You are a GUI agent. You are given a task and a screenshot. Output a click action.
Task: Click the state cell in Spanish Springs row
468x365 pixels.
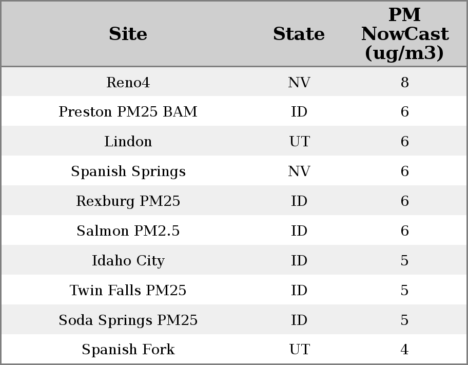tap(299, 171)
